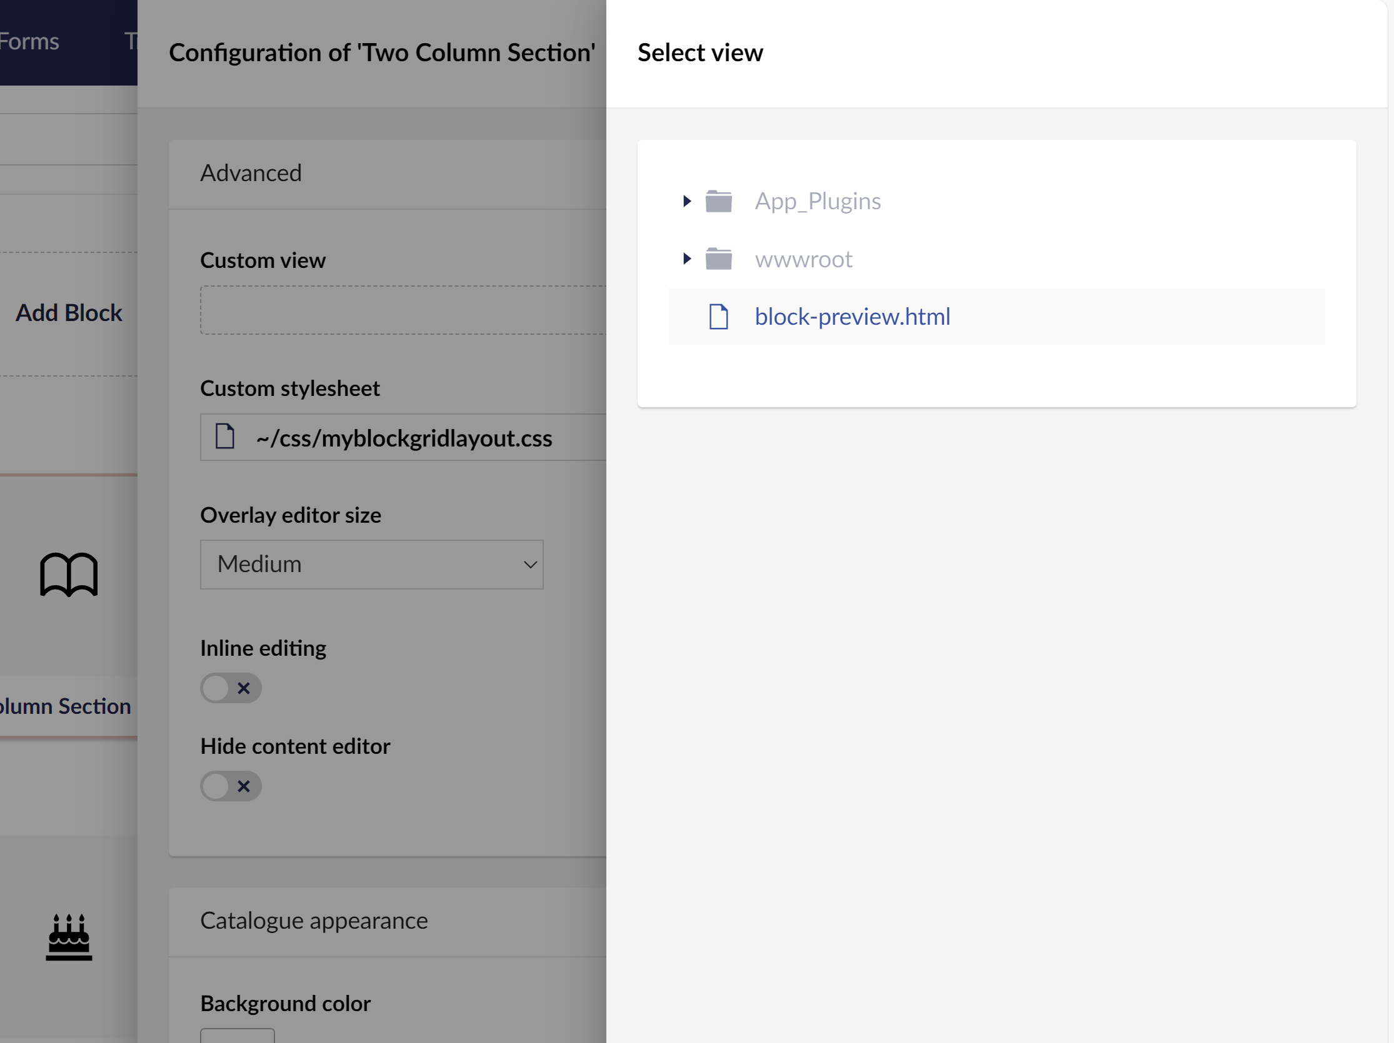Click the custom stylesheet file icon
1394x1043 pixels.
point(225,437)
